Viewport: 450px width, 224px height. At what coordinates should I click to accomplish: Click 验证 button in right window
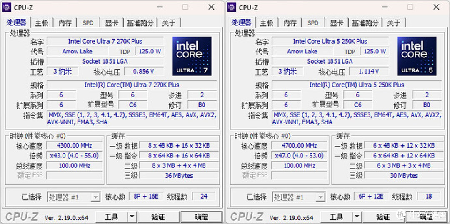(383, 217)
